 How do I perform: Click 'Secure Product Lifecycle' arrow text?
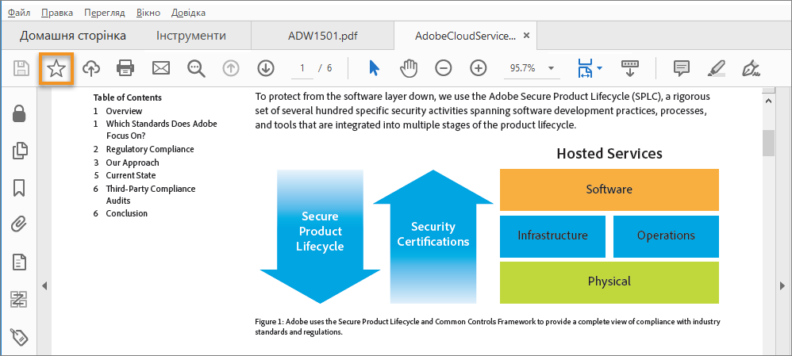click(x=320, y=232)
